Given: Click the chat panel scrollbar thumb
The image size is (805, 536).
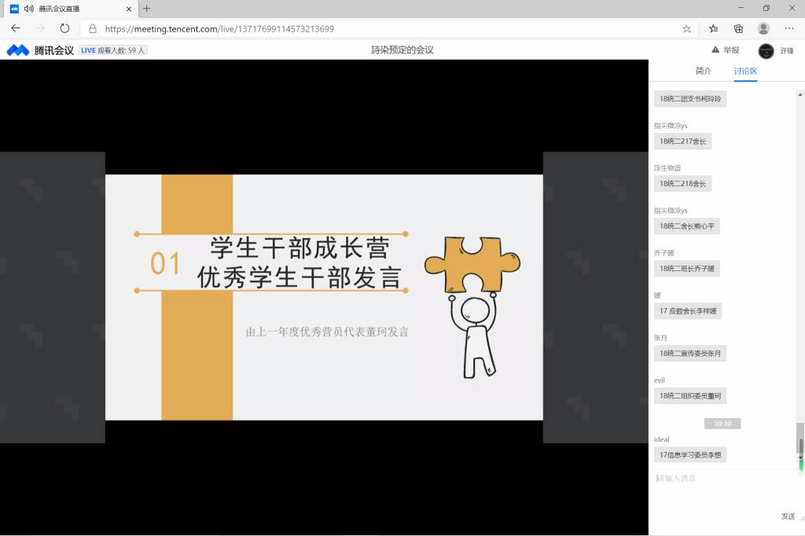Looking at the screenshot, I should 800,445.
